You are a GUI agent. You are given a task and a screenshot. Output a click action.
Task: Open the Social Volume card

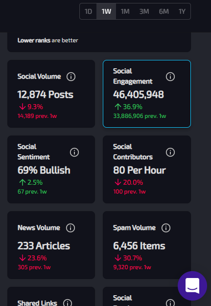(x=51, y=94)
